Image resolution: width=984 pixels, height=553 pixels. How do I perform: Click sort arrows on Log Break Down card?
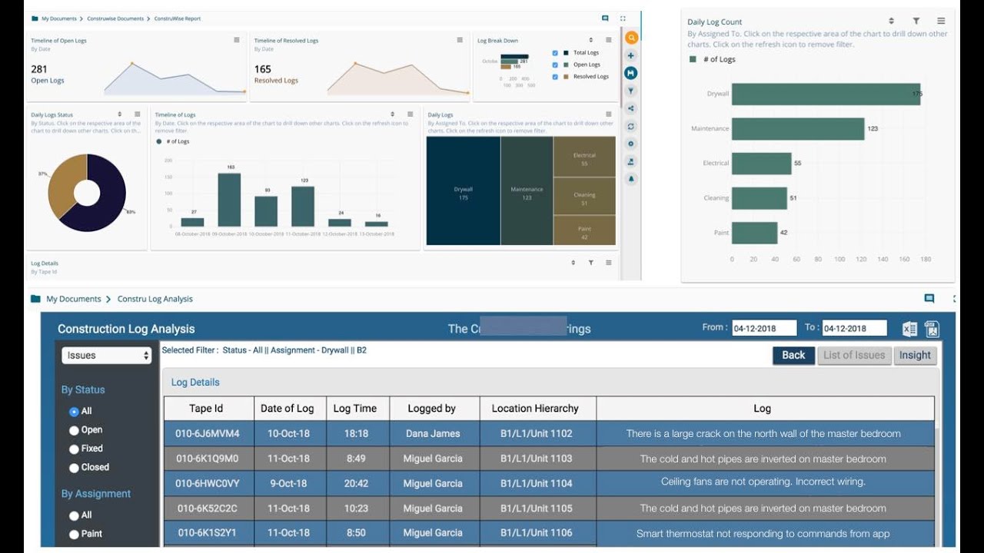pyautogui.click(x=590, y=40)
